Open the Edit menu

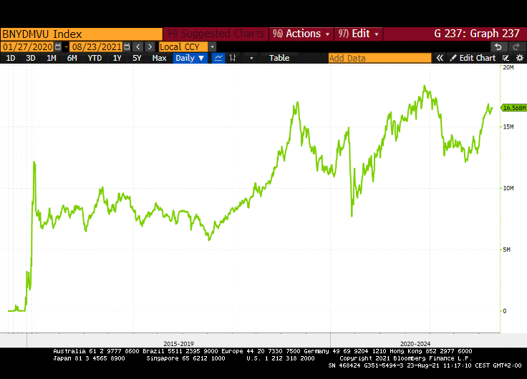[x=358, y=34]
